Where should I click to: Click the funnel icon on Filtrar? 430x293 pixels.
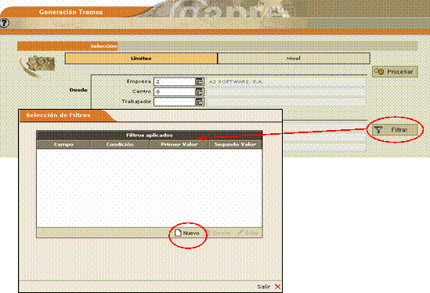[x=378, y=130]
